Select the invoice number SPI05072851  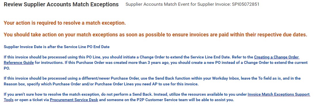pos(246,4)
